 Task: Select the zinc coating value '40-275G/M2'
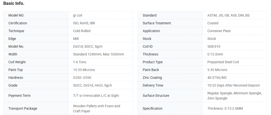click(217, 78)
